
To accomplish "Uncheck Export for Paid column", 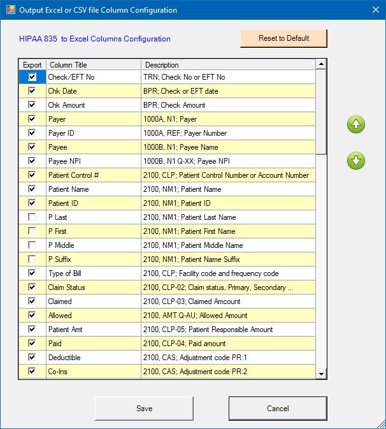I will click(32, 344).
